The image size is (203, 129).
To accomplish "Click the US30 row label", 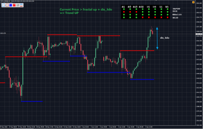I will click(175, 11).
